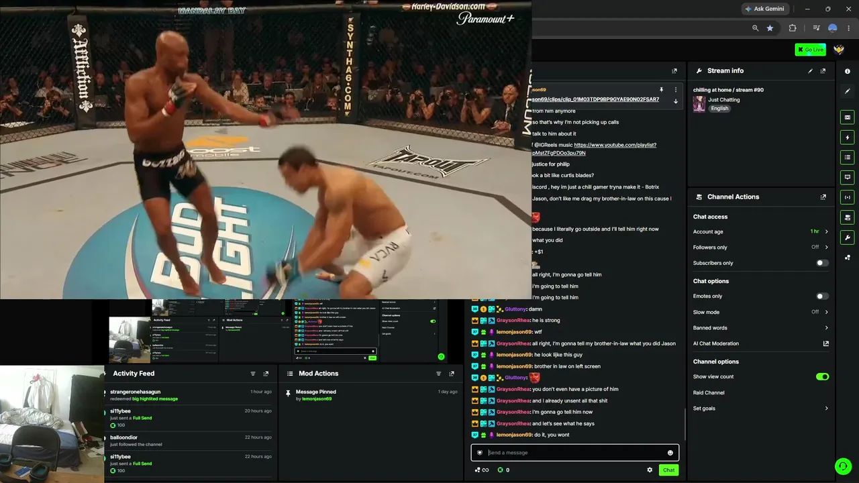This screenshot has width=859, height=483.
Task: Open AI Chat Moderation external link
Action: (826, 343)
